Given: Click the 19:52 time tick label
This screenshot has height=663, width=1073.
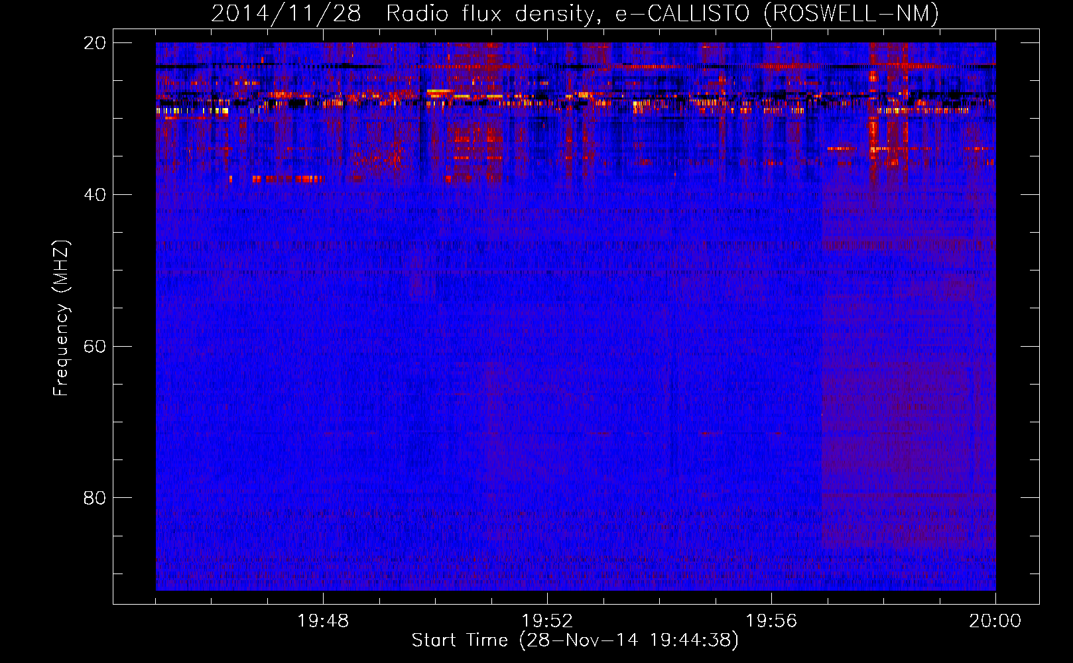Looking at the screenshot, I should (547, 621).
